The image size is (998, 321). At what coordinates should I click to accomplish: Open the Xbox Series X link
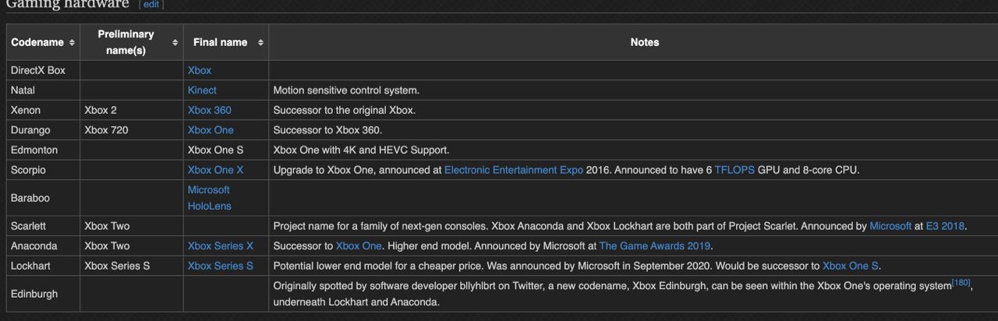pos(221,246)
